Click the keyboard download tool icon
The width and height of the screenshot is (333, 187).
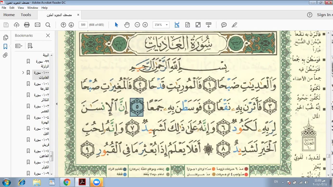tap(208, 25)
